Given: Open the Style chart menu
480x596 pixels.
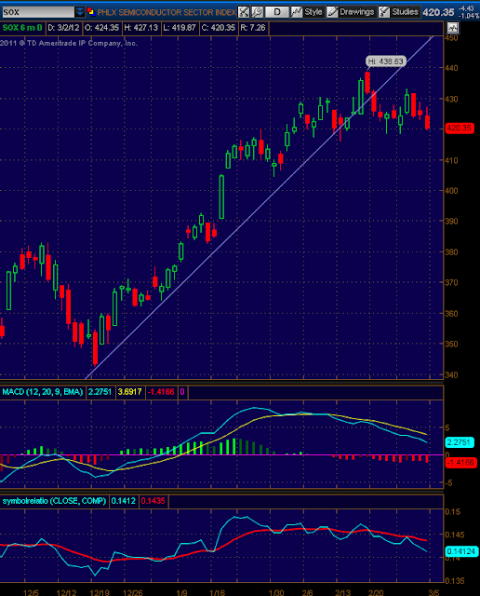Looking at the screenshot, I should [x=307, y=12].
